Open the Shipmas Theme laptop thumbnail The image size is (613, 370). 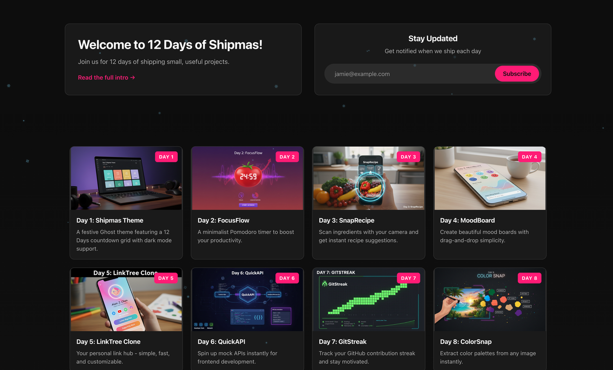point(126,178)
